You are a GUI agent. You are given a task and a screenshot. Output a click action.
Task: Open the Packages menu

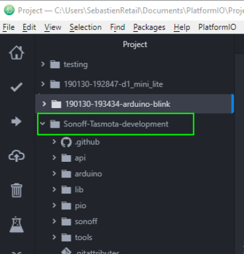(149, 27)
